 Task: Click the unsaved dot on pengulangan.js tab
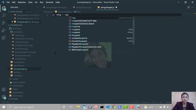coord(116,7)
